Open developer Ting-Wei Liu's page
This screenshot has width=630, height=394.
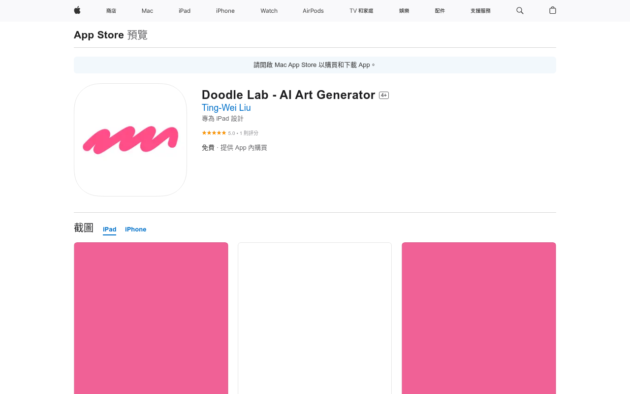(226, 108)
